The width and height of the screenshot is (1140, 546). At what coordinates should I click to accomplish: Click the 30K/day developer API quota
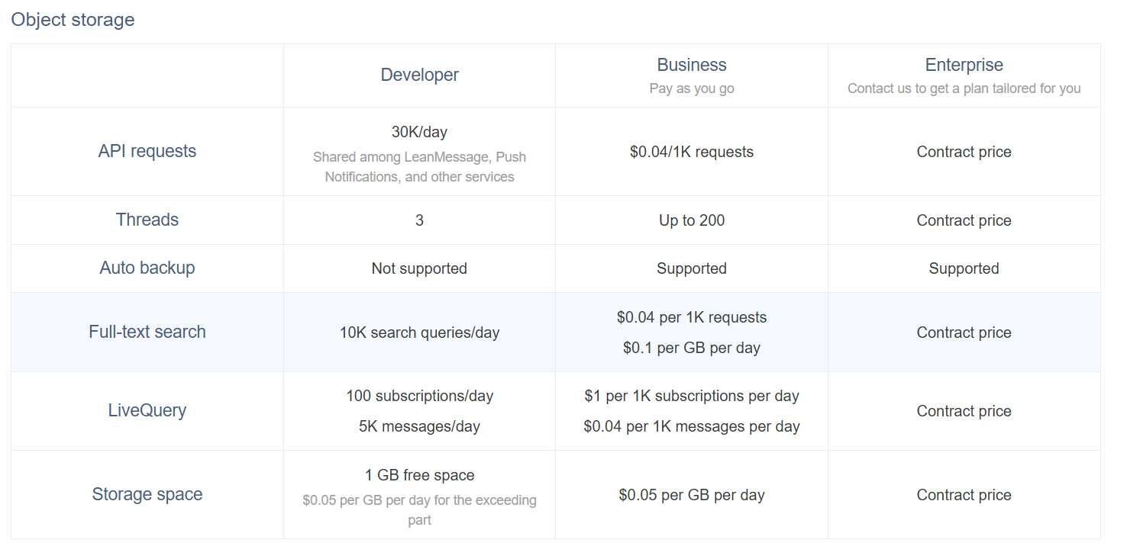click(x=419, y=132)
